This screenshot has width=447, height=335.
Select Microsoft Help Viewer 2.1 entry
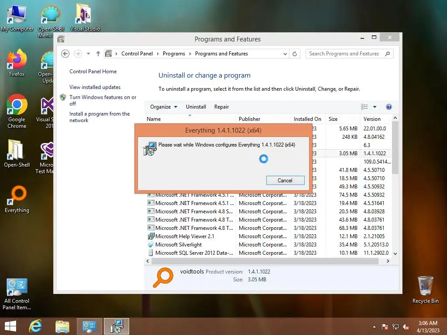point(268,236)
